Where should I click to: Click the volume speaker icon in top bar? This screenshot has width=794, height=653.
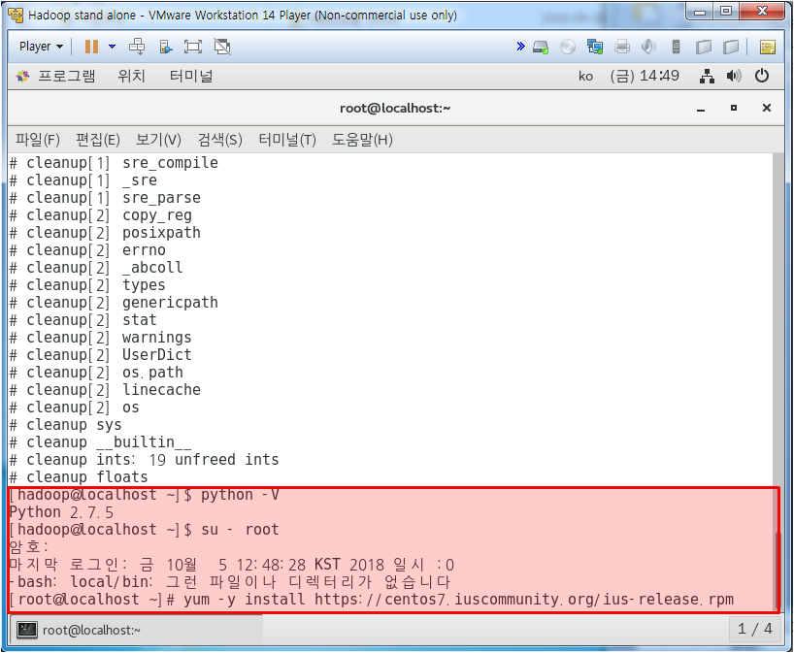tap(734, 77)
